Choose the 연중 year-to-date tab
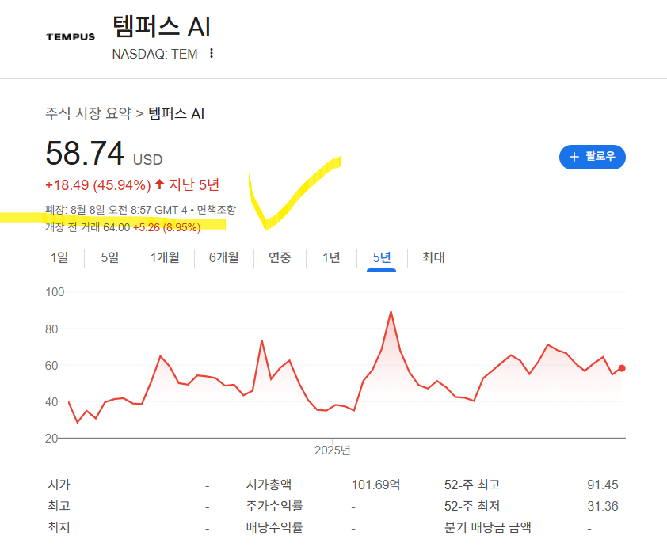The image size is (667, 555). (280, 257)
